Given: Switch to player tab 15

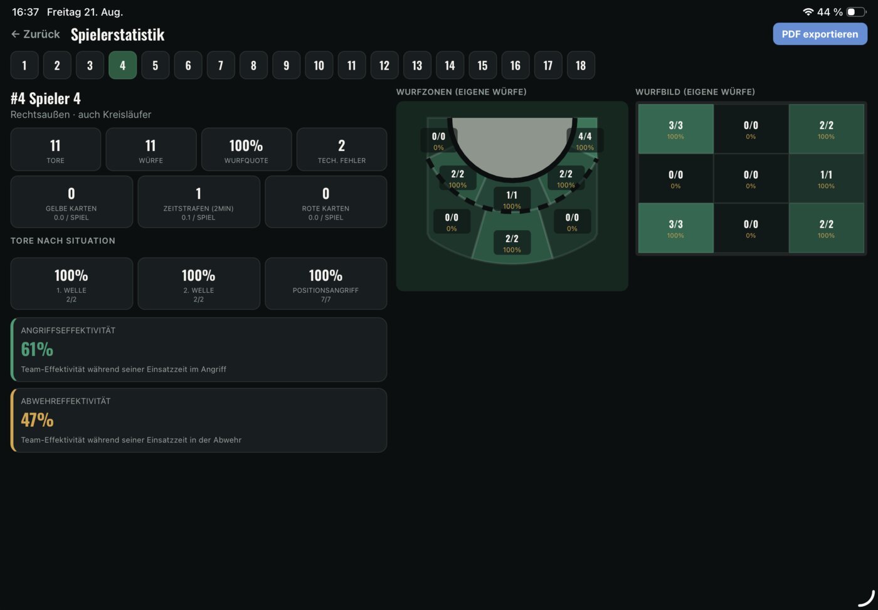Looking at the screenshot, I should (482, 65).
